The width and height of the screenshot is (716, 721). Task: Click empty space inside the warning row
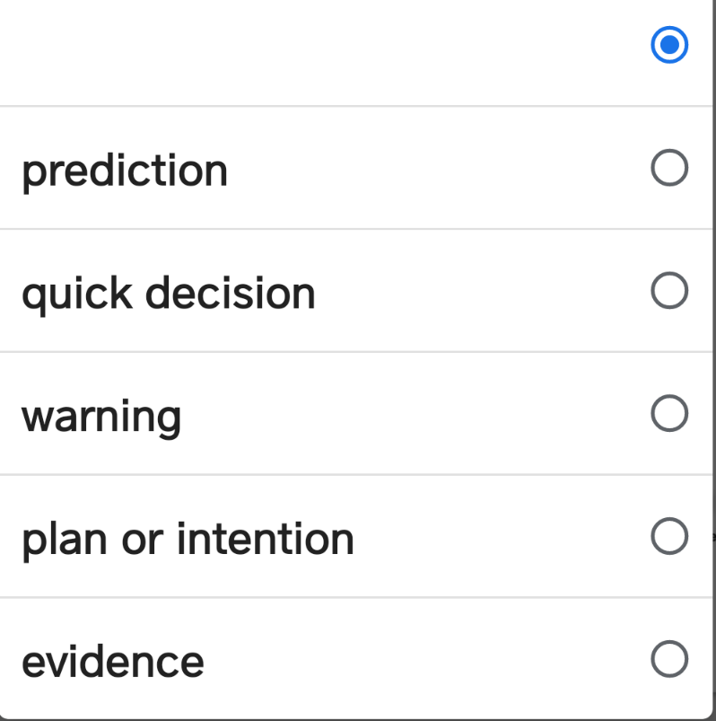414,413
